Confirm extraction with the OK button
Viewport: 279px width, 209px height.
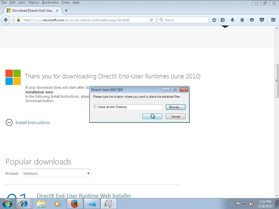152,116
